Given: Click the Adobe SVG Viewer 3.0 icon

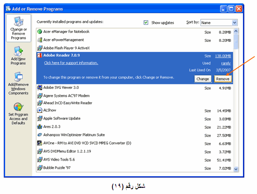Looking at the screenshot, I should click(40, 87).
